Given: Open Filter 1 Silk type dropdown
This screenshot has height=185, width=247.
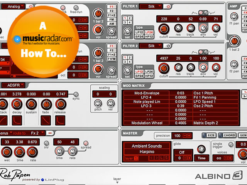Looking at the screenshot, I should [x=151, y=7].
